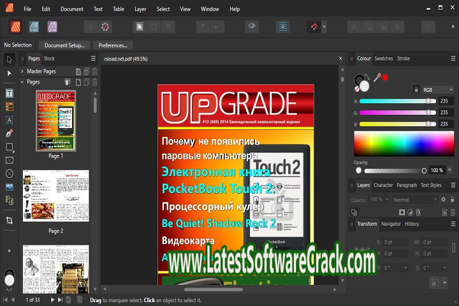Open the preflight gear icon in toolbar
This screenshot has width=459, height=306.
click(x=105, y=27)
